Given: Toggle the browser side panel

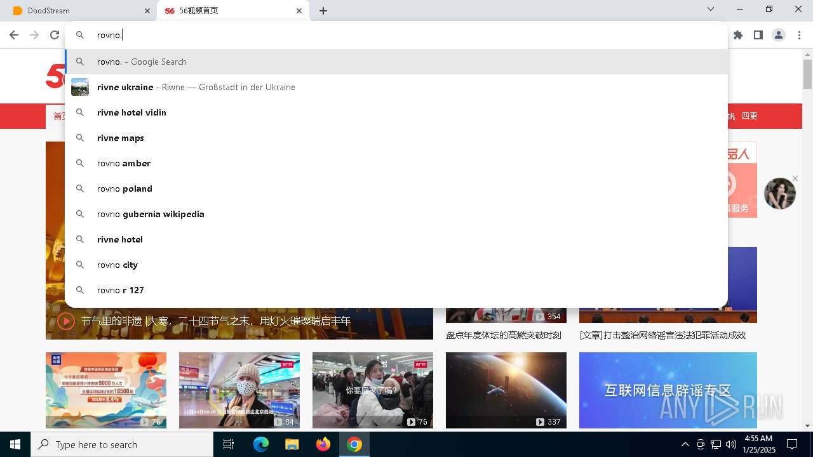Looking at the screenshot, I should click(758, 35).
